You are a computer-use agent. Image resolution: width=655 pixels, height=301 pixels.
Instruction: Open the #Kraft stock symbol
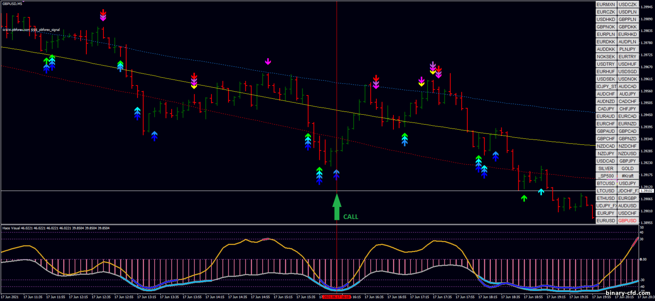tap(627, 176)
